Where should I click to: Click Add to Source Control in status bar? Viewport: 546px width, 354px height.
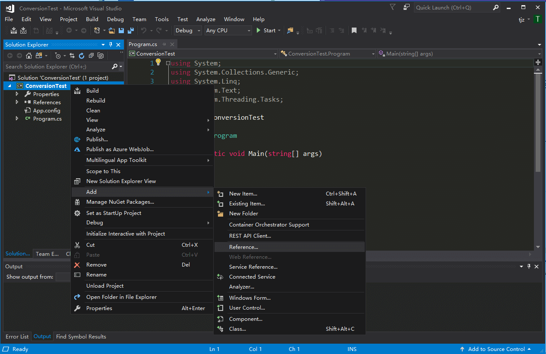click(x=496, y=349)
